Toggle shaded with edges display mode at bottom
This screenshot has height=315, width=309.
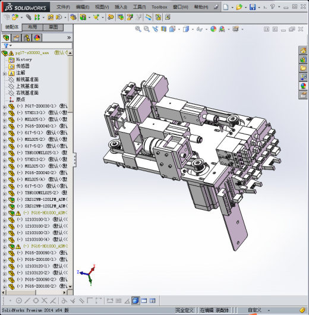(x=135, y=301)
